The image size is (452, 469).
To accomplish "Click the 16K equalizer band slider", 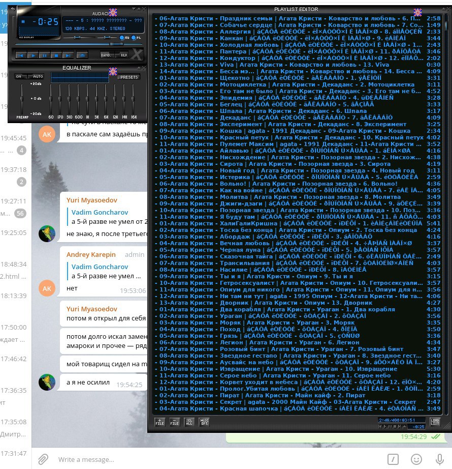I will pos(133,98).
